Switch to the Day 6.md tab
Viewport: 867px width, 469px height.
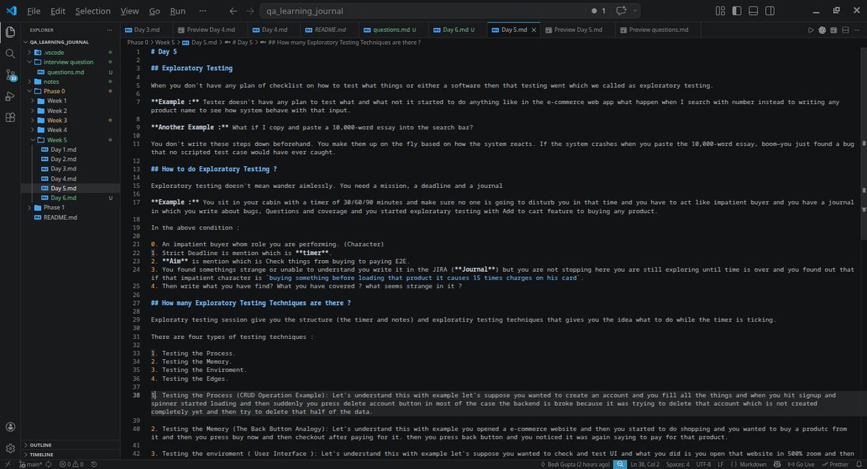(458, 30)
